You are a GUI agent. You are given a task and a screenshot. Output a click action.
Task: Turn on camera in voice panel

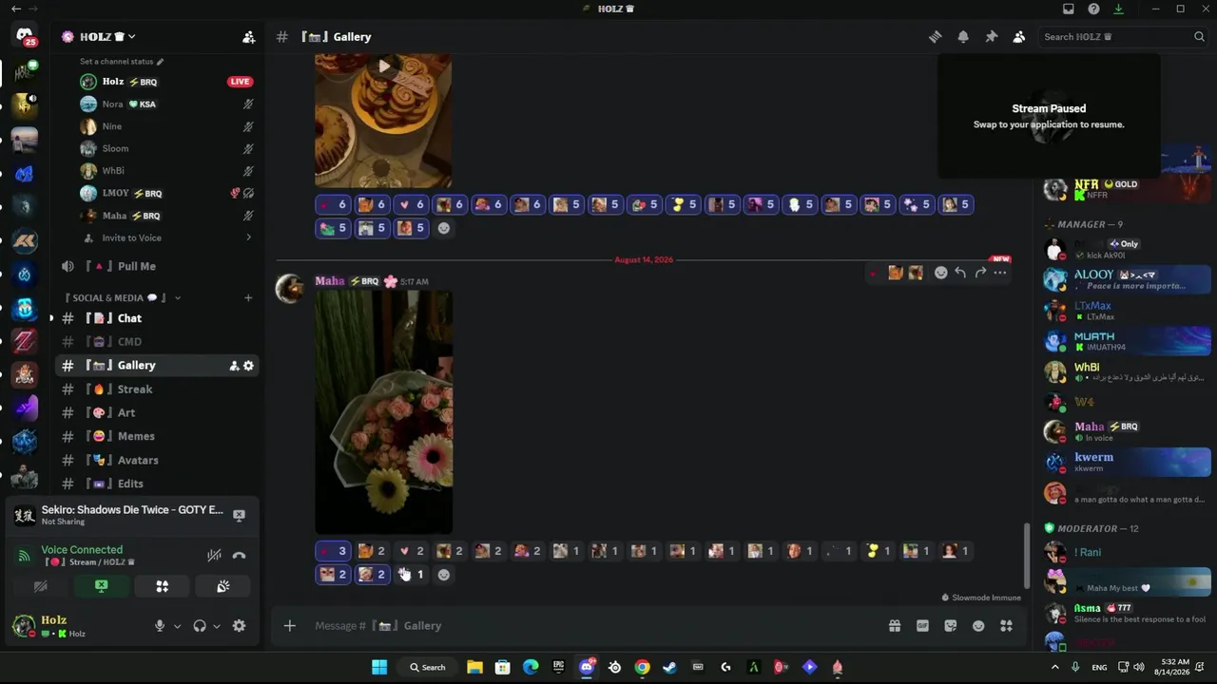point(40,587)
